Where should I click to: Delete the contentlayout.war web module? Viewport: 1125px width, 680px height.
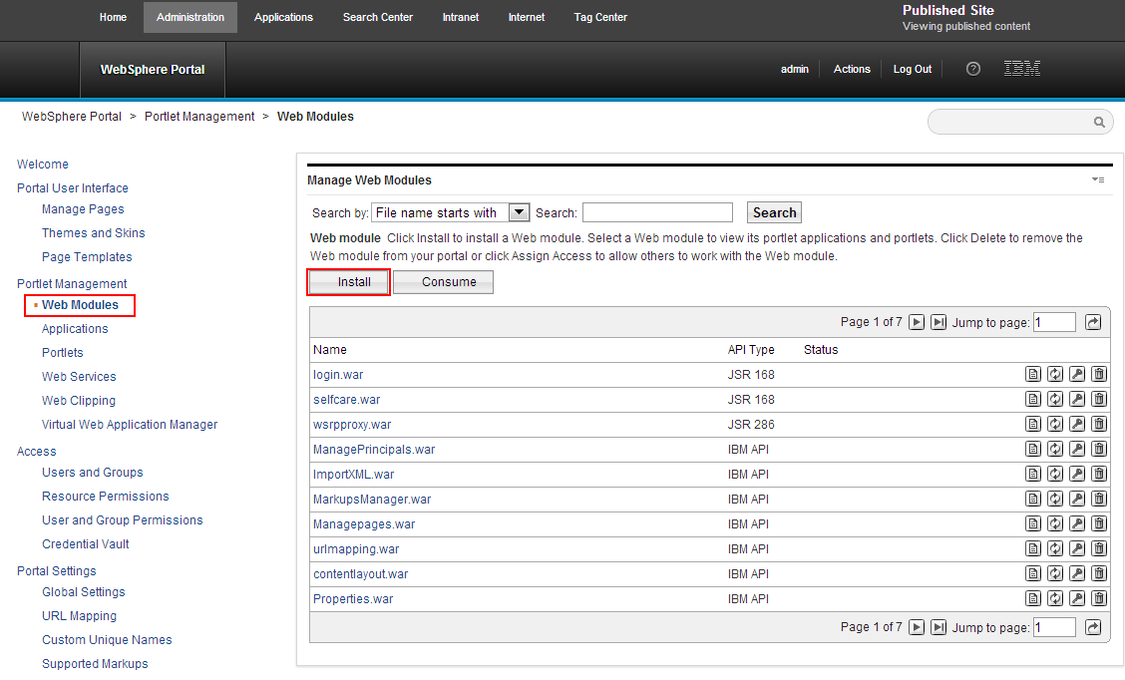pos(1098,573)
